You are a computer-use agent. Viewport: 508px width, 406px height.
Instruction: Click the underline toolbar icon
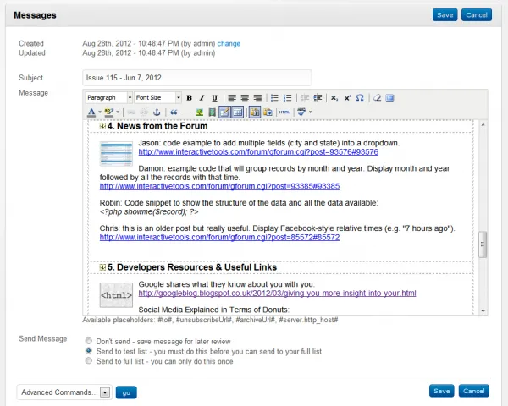214,98
